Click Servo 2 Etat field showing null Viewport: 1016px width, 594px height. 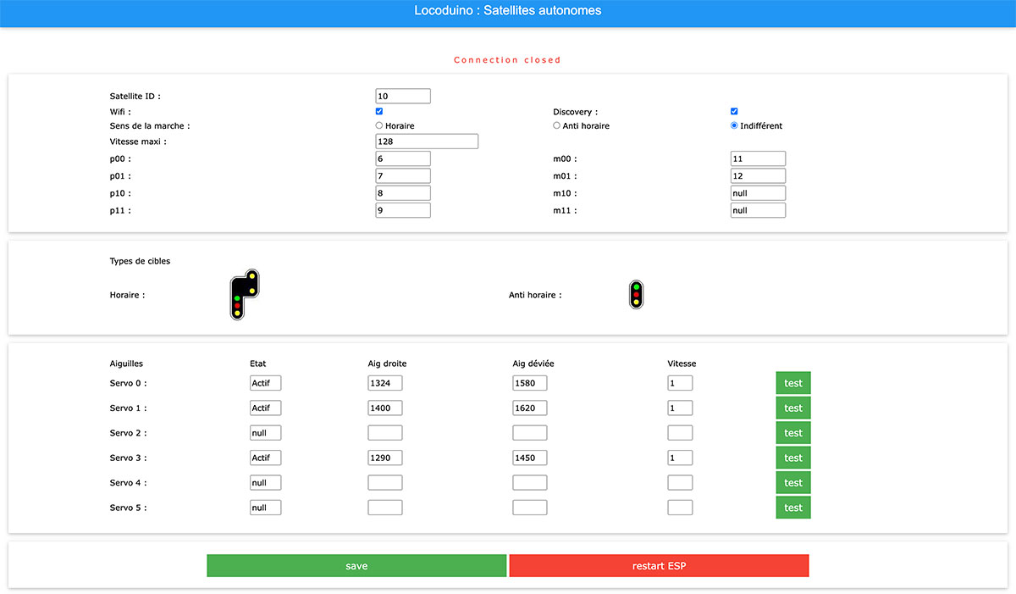tap(266, 433)
